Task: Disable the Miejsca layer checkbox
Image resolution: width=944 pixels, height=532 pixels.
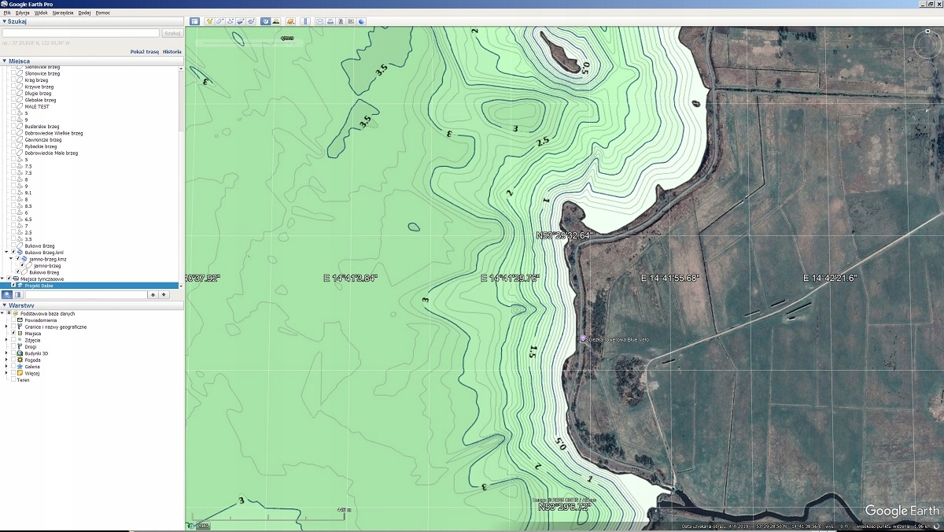Action: [13, 334]
